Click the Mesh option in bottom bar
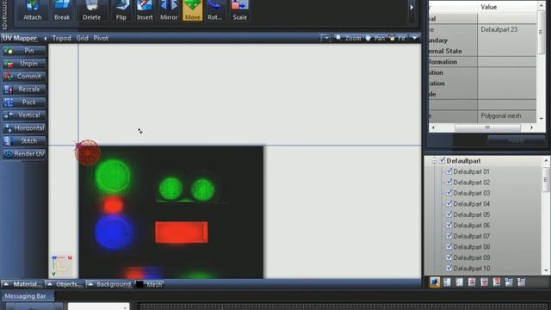This screenshot has height=310, width=551. [x=154, y=284]
